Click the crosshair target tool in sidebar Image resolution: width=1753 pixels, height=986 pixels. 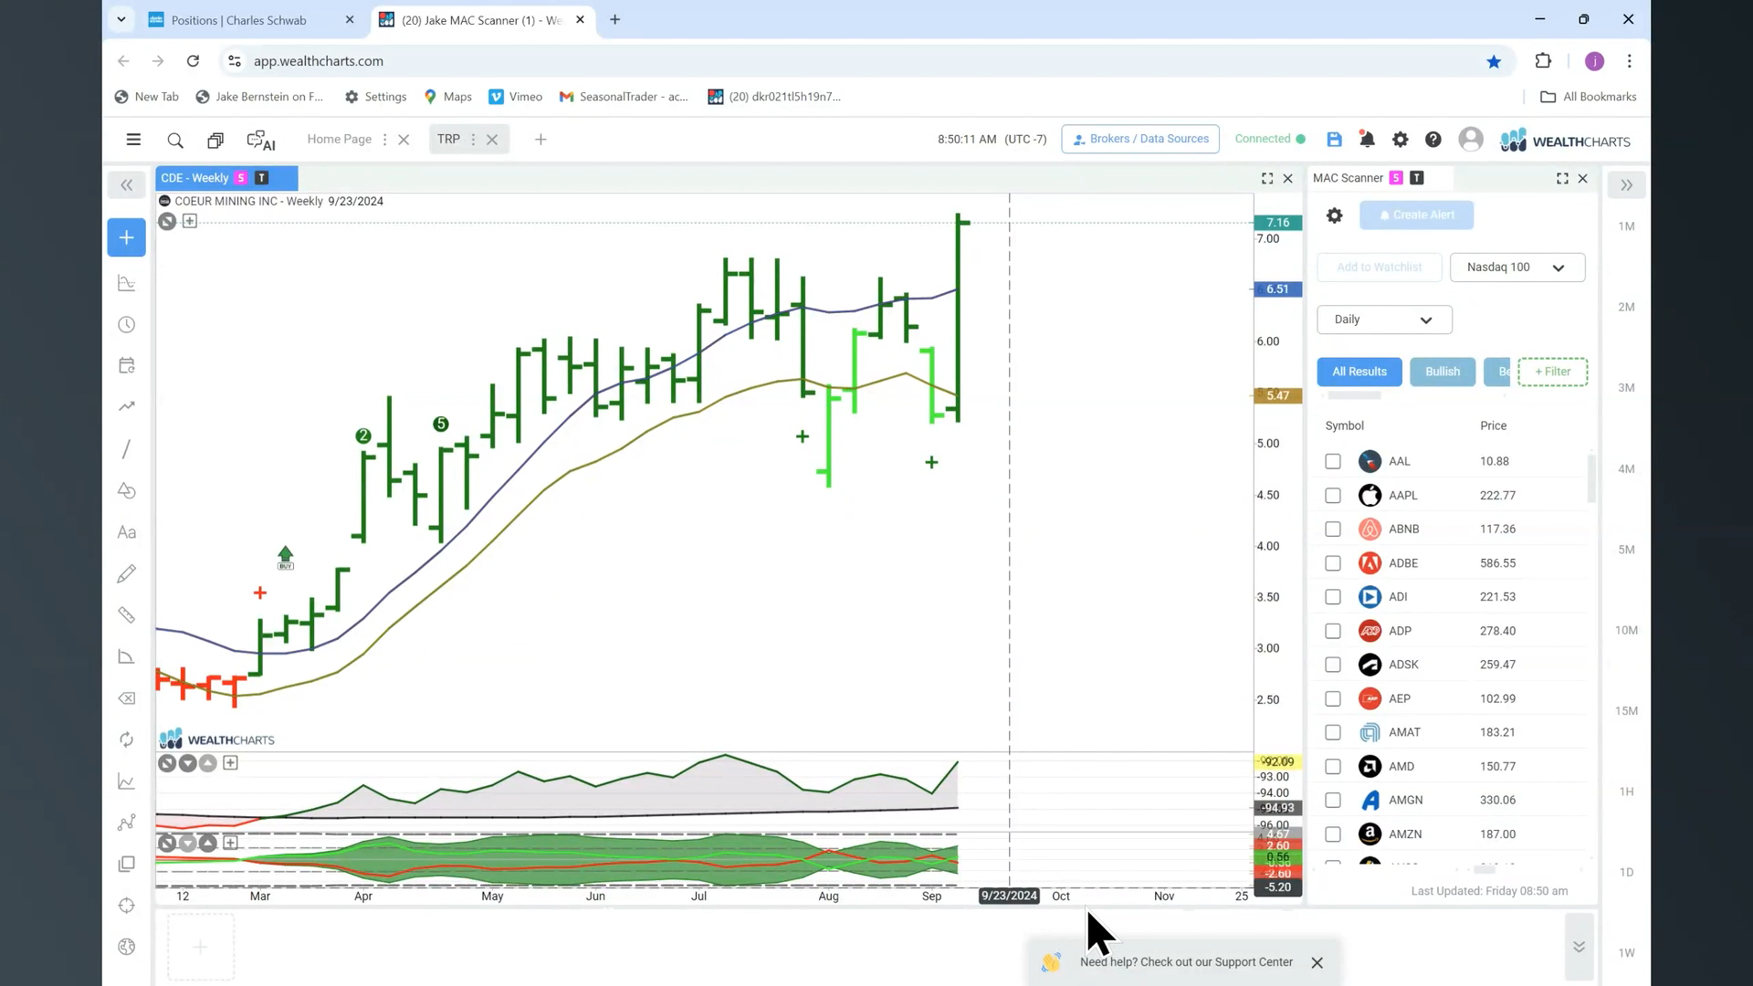coord(127,906)
